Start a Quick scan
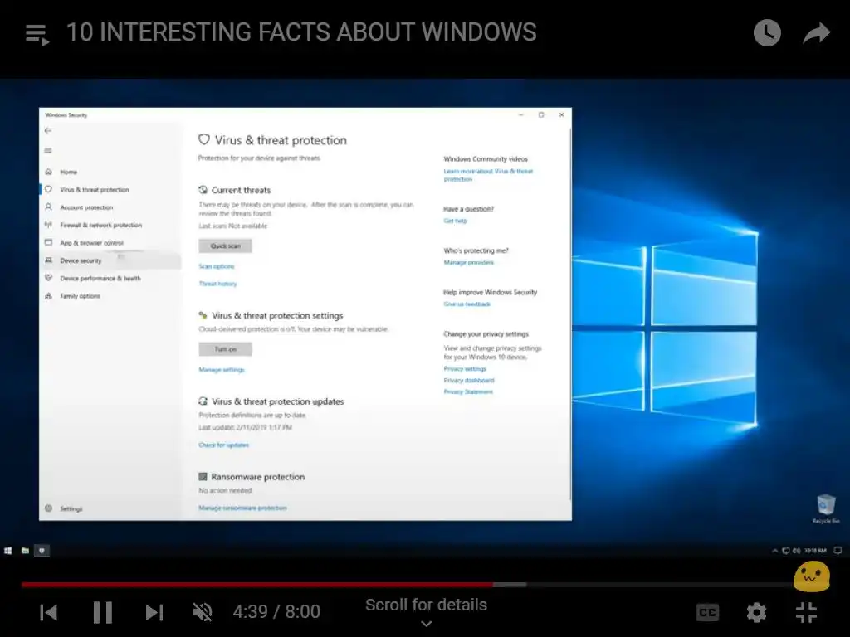Viewport: 850px width, 637px height. (225, 246)
